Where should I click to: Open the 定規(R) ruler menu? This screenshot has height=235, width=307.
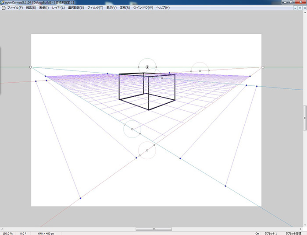tap(125, 8)
